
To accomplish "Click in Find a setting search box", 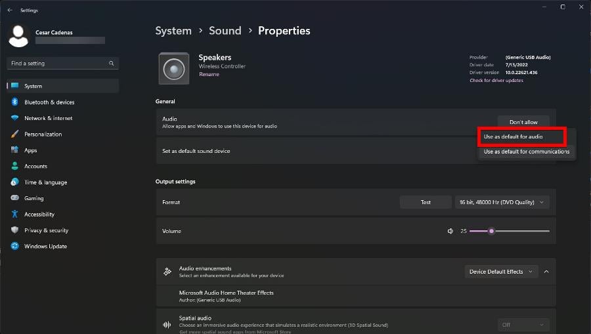I will (x=62, y=63).
